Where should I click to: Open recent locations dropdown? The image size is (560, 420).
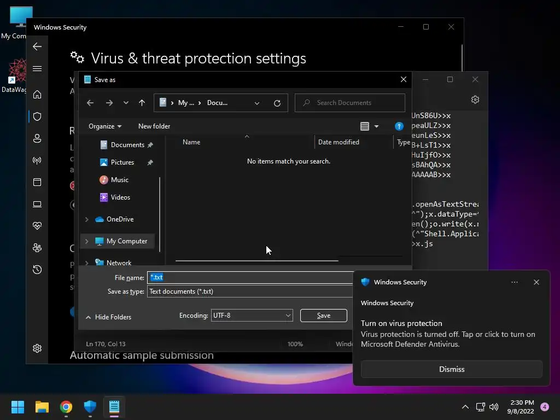click(x=126, y=103)
